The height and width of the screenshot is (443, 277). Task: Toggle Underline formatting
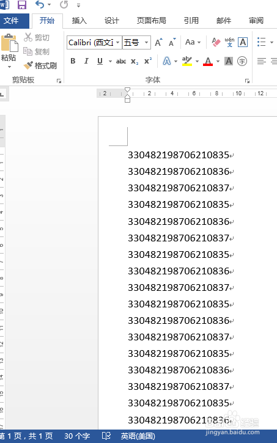coord(100,61)
